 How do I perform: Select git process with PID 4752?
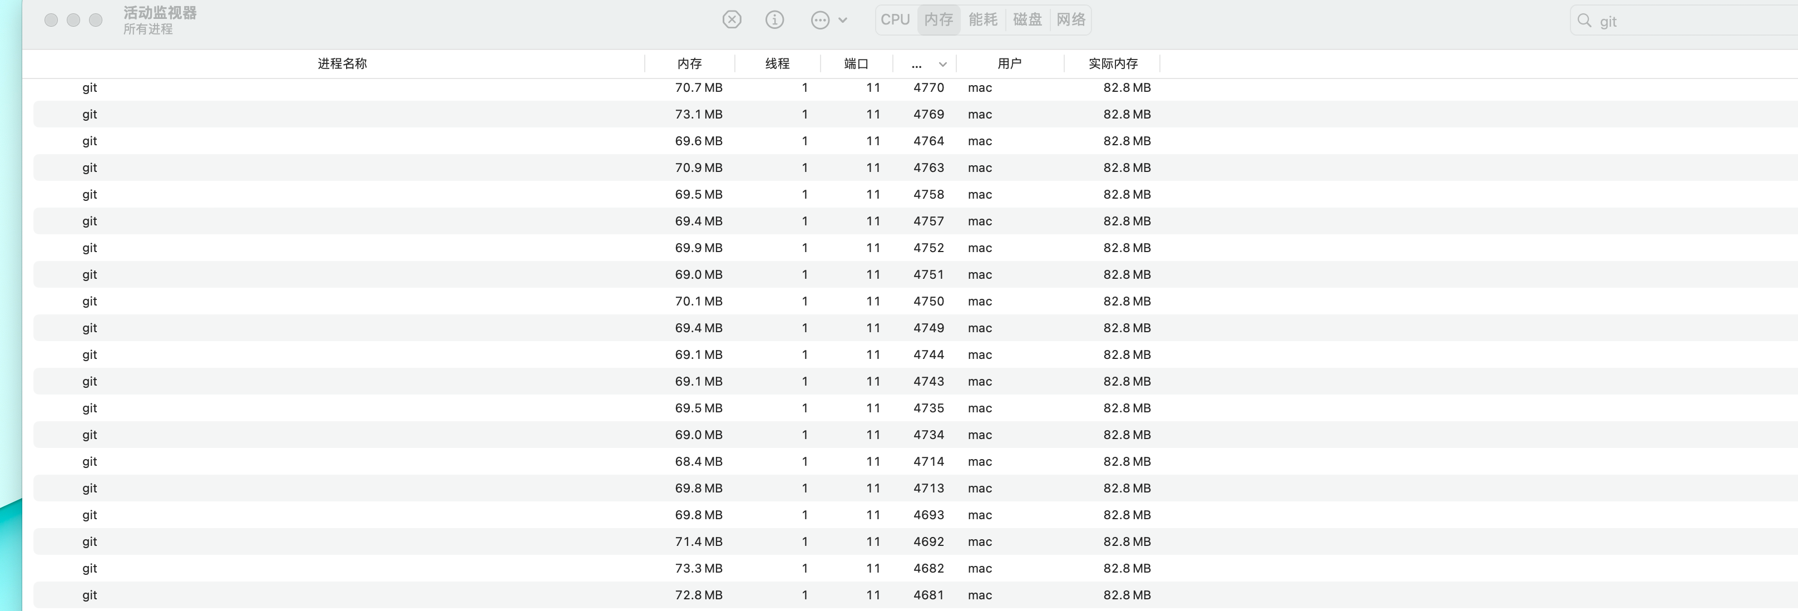(x=916, y=248)
